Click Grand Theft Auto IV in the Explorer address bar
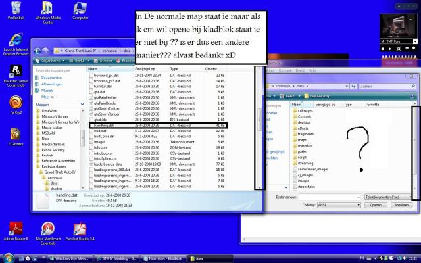The width and height of the screenshot is (421, 263). click(80, 51)
